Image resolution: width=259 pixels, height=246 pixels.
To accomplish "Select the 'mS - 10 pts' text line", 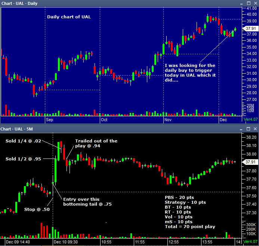I will pos(179,222).
